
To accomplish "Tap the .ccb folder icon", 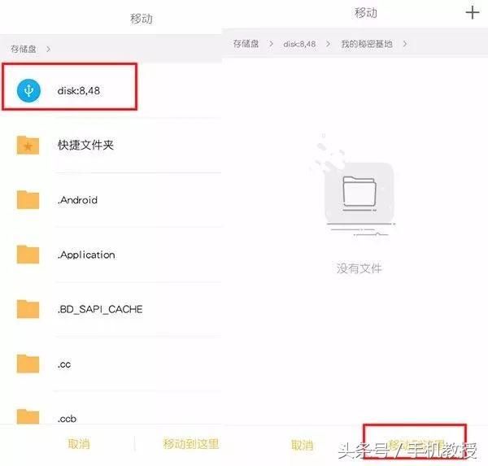I will (x=28, y=416).
